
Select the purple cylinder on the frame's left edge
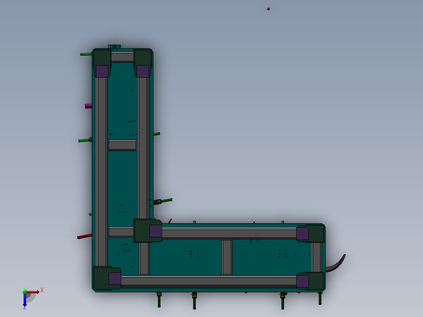88,106
